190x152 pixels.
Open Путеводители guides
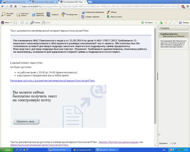(x=69, y=14)
